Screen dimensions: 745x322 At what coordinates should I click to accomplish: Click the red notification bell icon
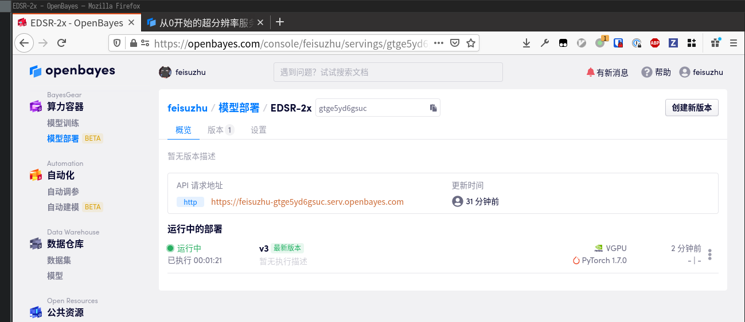pyautogui.click(x=590, y=72)
